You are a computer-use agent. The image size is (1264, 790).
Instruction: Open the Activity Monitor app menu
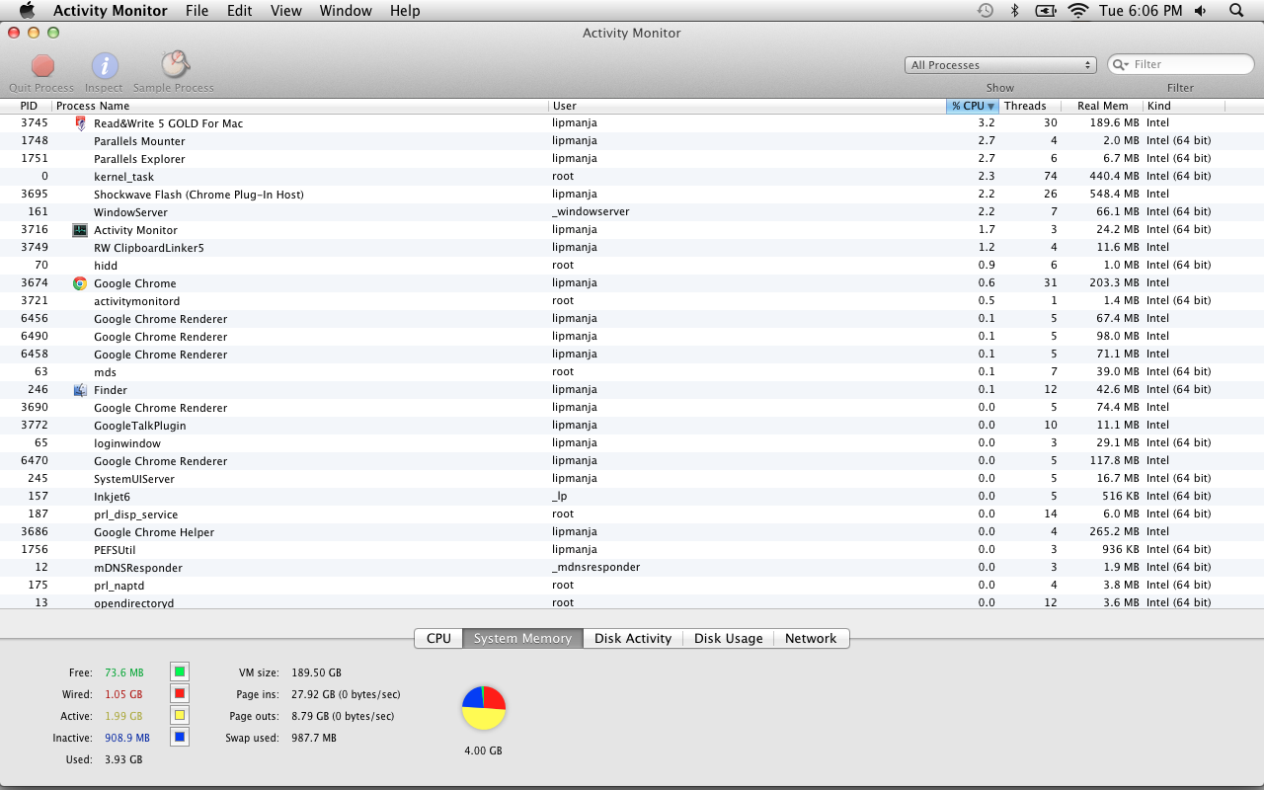(111, 11)
